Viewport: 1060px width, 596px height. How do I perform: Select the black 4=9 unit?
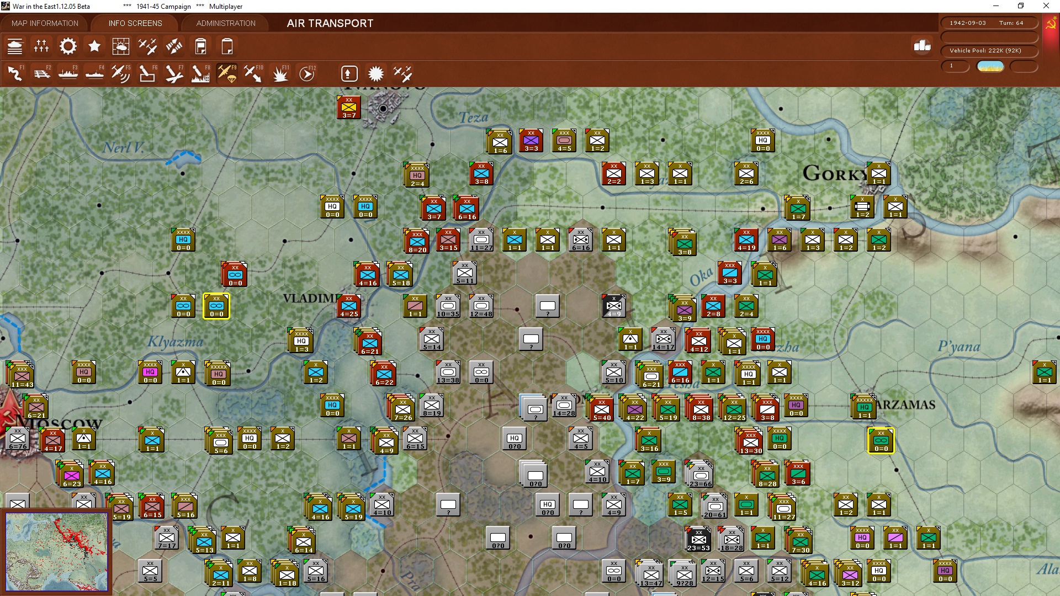[613, 306]
